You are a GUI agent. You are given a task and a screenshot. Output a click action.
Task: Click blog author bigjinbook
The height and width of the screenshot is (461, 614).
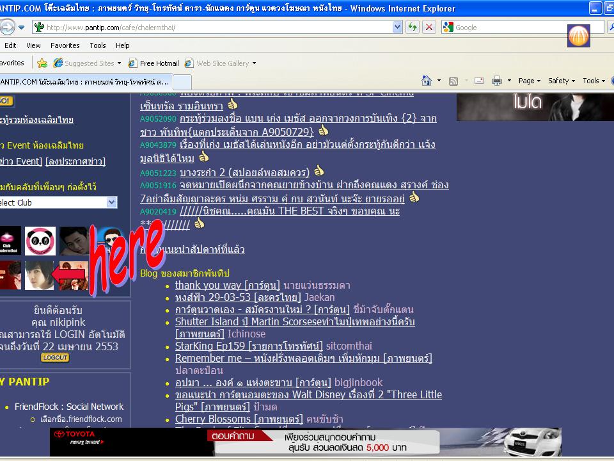pos(358,383)
